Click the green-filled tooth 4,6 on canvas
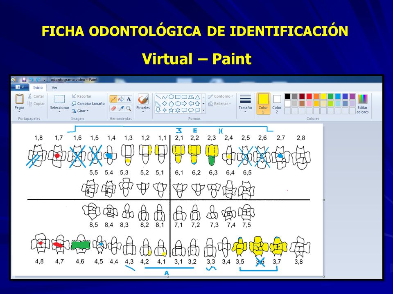This screenshot has width=393, height=294. 81,245
